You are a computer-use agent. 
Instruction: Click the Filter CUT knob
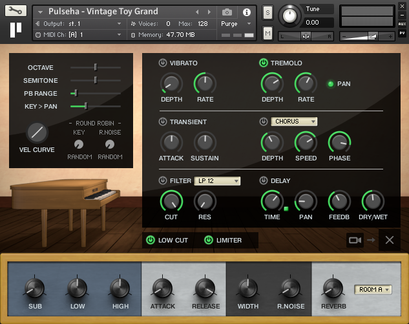click(x=171, y=201)
